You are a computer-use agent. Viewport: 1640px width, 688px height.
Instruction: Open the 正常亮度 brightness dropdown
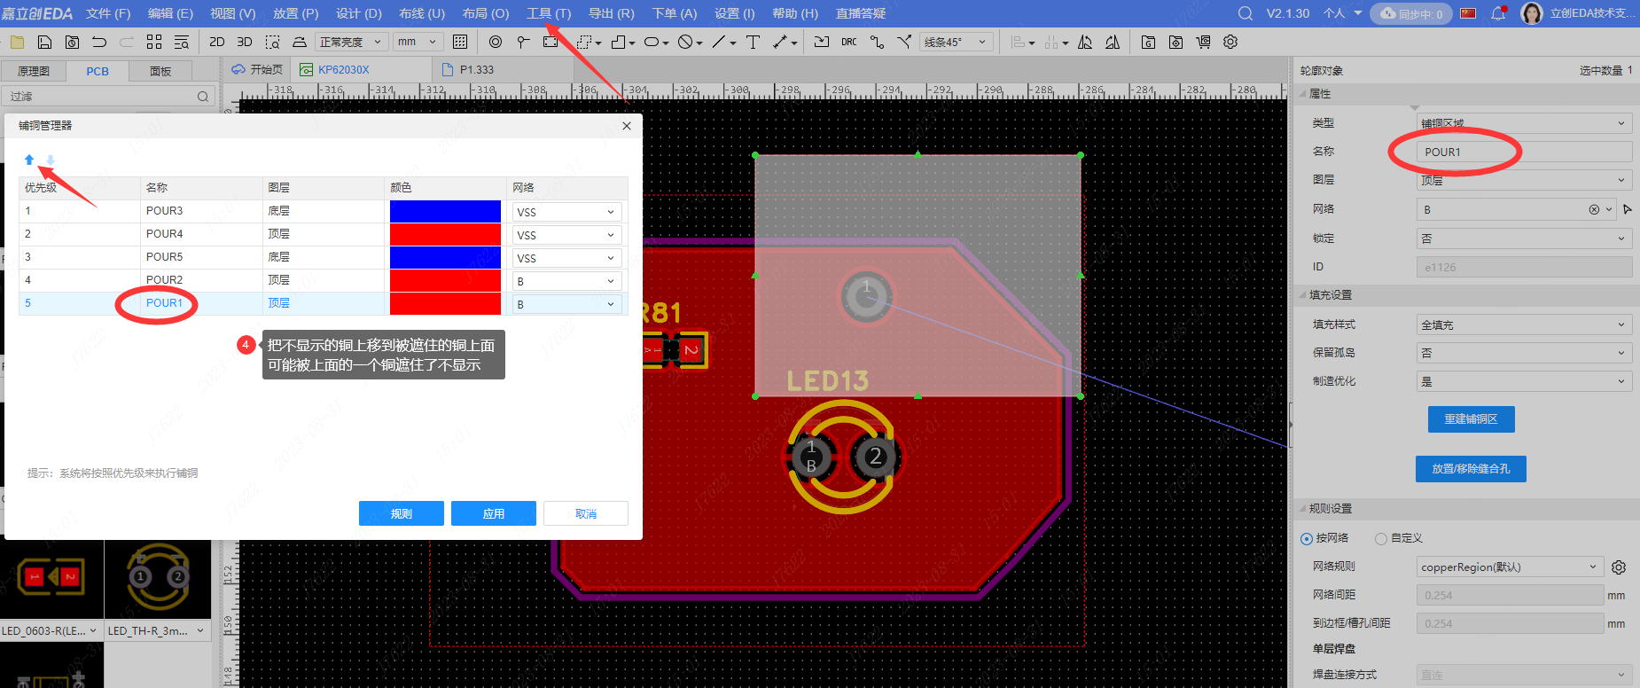tap(352, 42)
